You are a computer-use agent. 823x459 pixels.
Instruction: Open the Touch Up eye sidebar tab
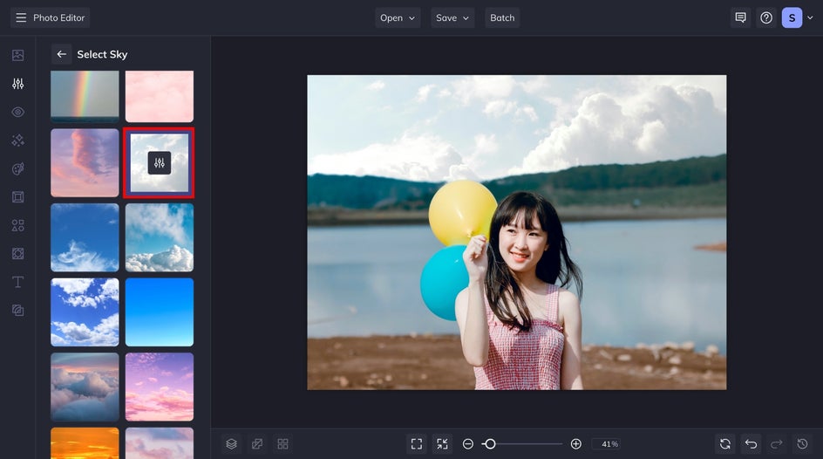(17, 112)
